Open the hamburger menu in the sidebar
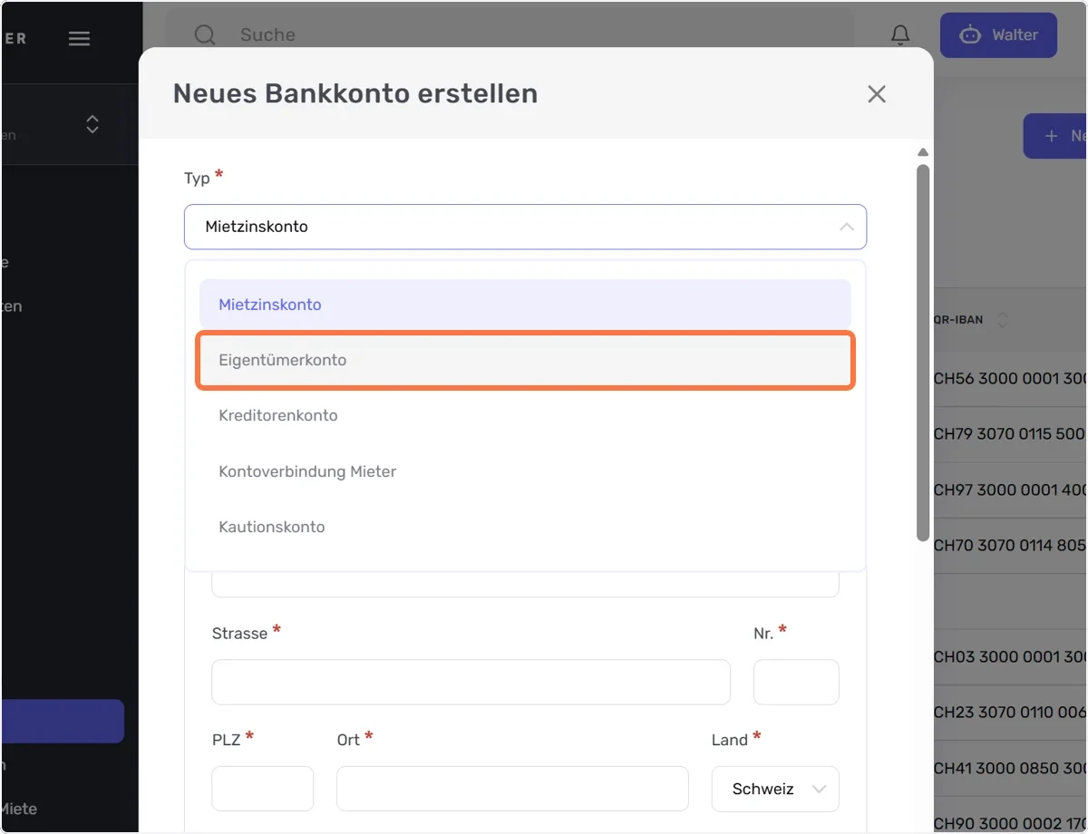This screenshot has width=1088, height=834. click(80, 38)
